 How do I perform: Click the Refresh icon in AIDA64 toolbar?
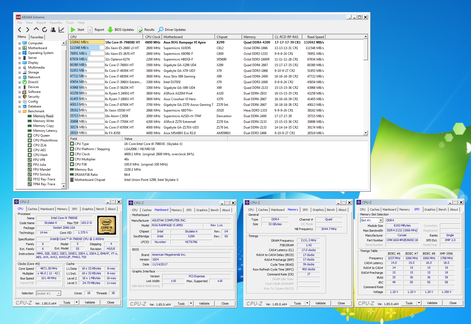point(45,30)
